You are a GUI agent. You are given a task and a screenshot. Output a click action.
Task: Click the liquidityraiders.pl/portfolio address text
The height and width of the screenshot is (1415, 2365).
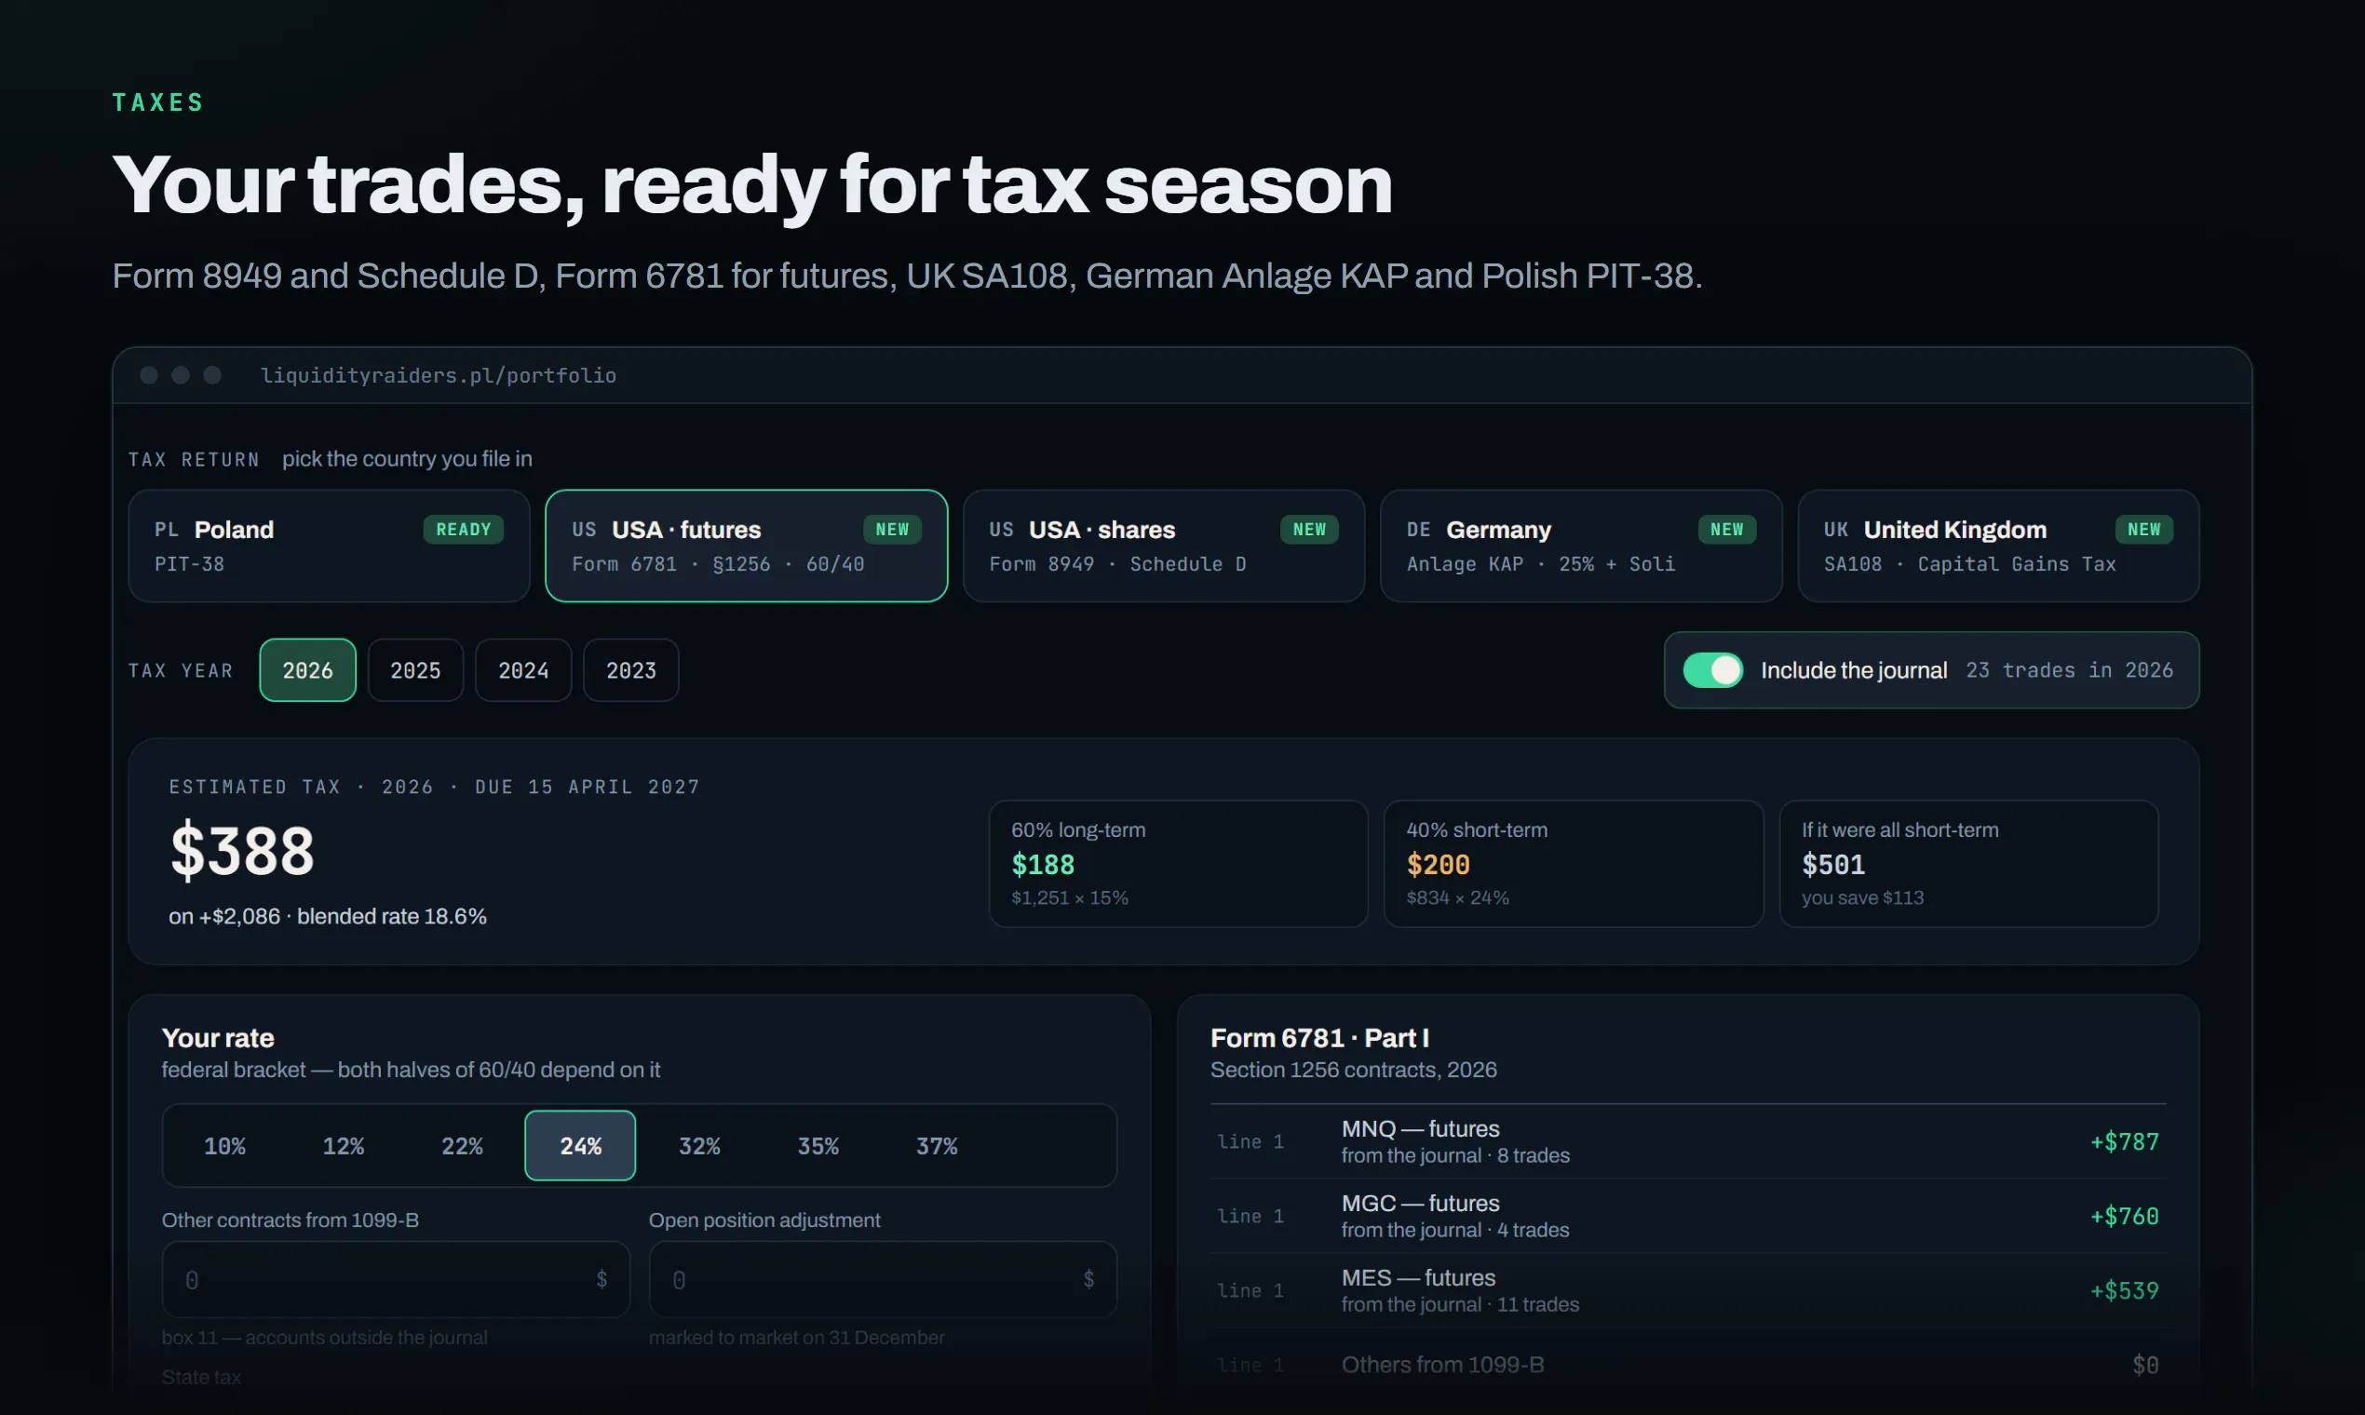point(439,376)
